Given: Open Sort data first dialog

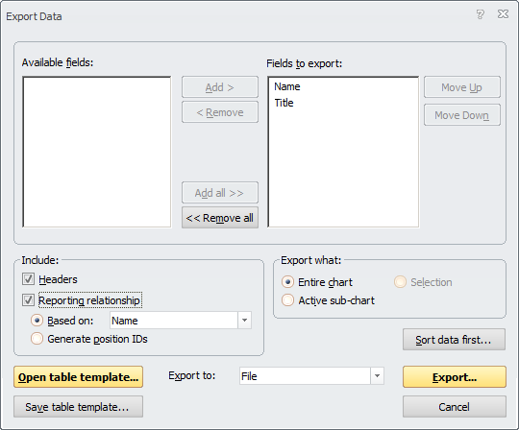Looking at the screenshot, I should [454, 340].
